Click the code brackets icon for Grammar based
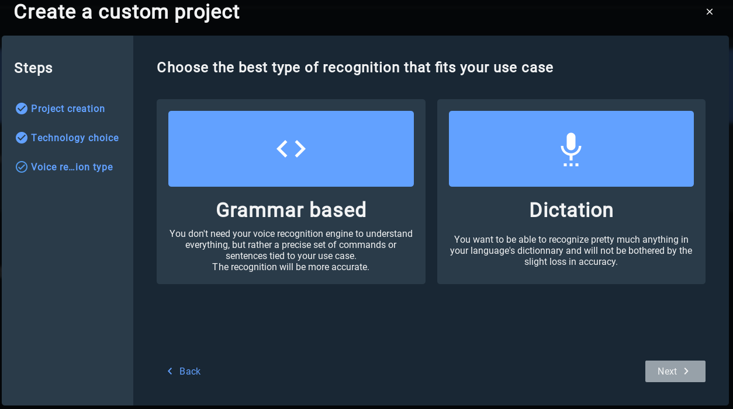The height and width of the screenshot is (409, 733). tap(291, 149)
